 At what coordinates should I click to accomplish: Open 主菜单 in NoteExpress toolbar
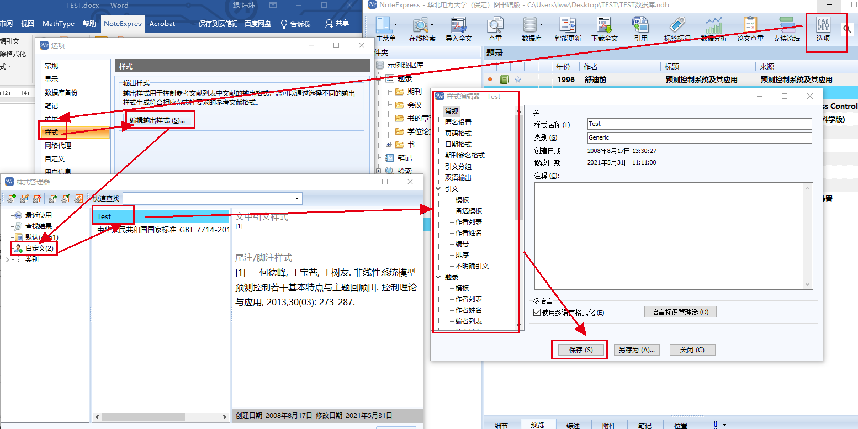385,29
